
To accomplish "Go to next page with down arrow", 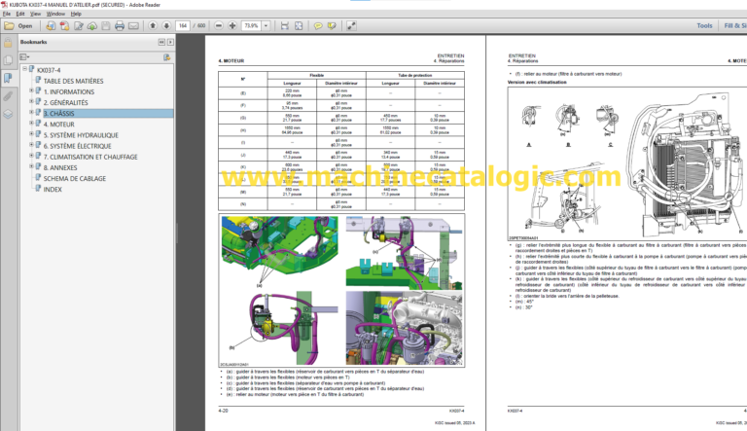I will [166, 25].
